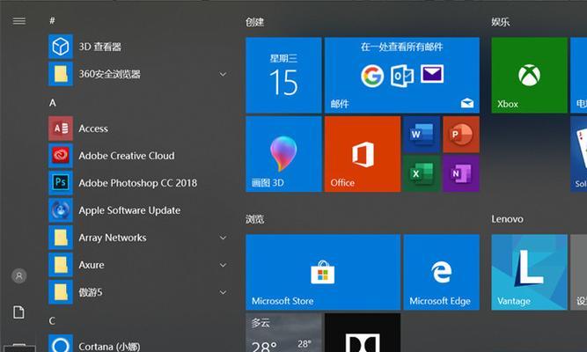Image resolution: width=587 pixels, height=352 pixels.
Task: Click the Cortana (小娜) label
Action: 109,347
